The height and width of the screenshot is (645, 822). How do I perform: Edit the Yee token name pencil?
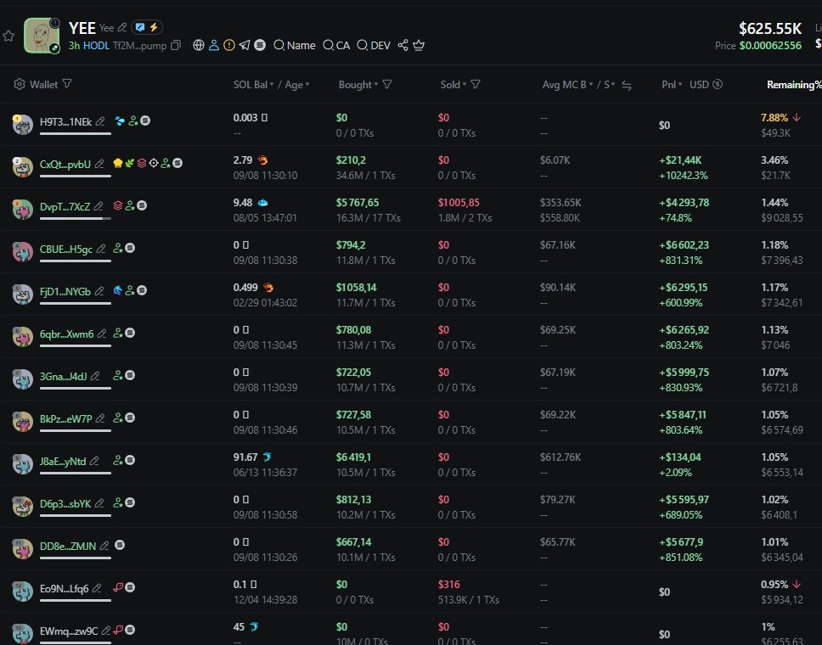pos(122,27)
